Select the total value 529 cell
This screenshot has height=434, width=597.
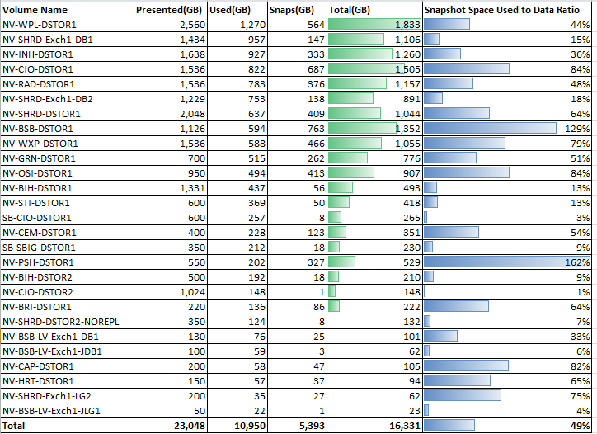[375, 262]
